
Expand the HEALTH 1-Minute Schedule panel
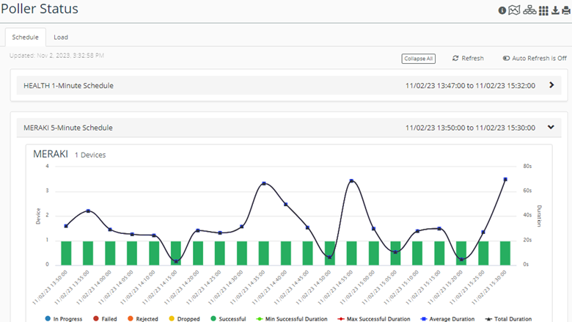click(x=551, y=85)
